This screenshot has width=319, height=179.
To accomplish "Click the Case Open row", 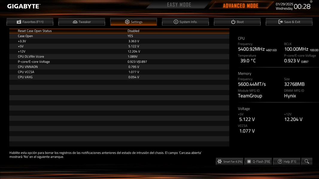I will tap(119, 36).
